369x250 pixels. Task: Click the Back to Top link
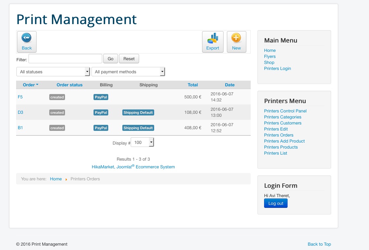319,244
